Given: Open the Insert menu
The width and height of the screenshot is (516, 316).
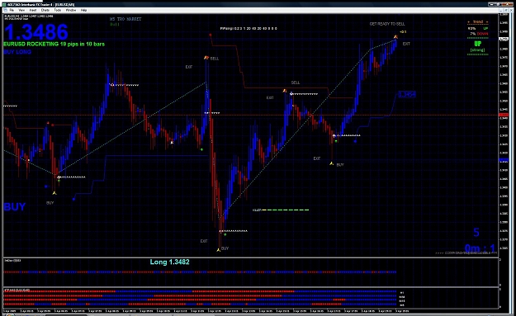Looking at the screenshot, I should pos(33,10).
